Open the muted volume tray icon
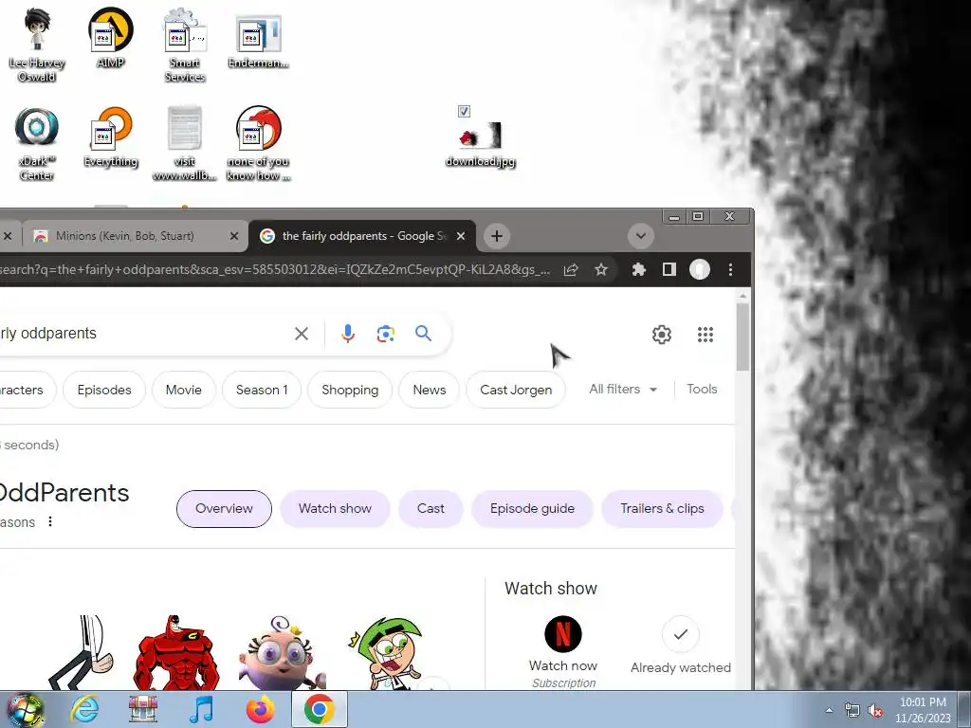The height and width of the screenshot is (728, 971). [875, 711]
